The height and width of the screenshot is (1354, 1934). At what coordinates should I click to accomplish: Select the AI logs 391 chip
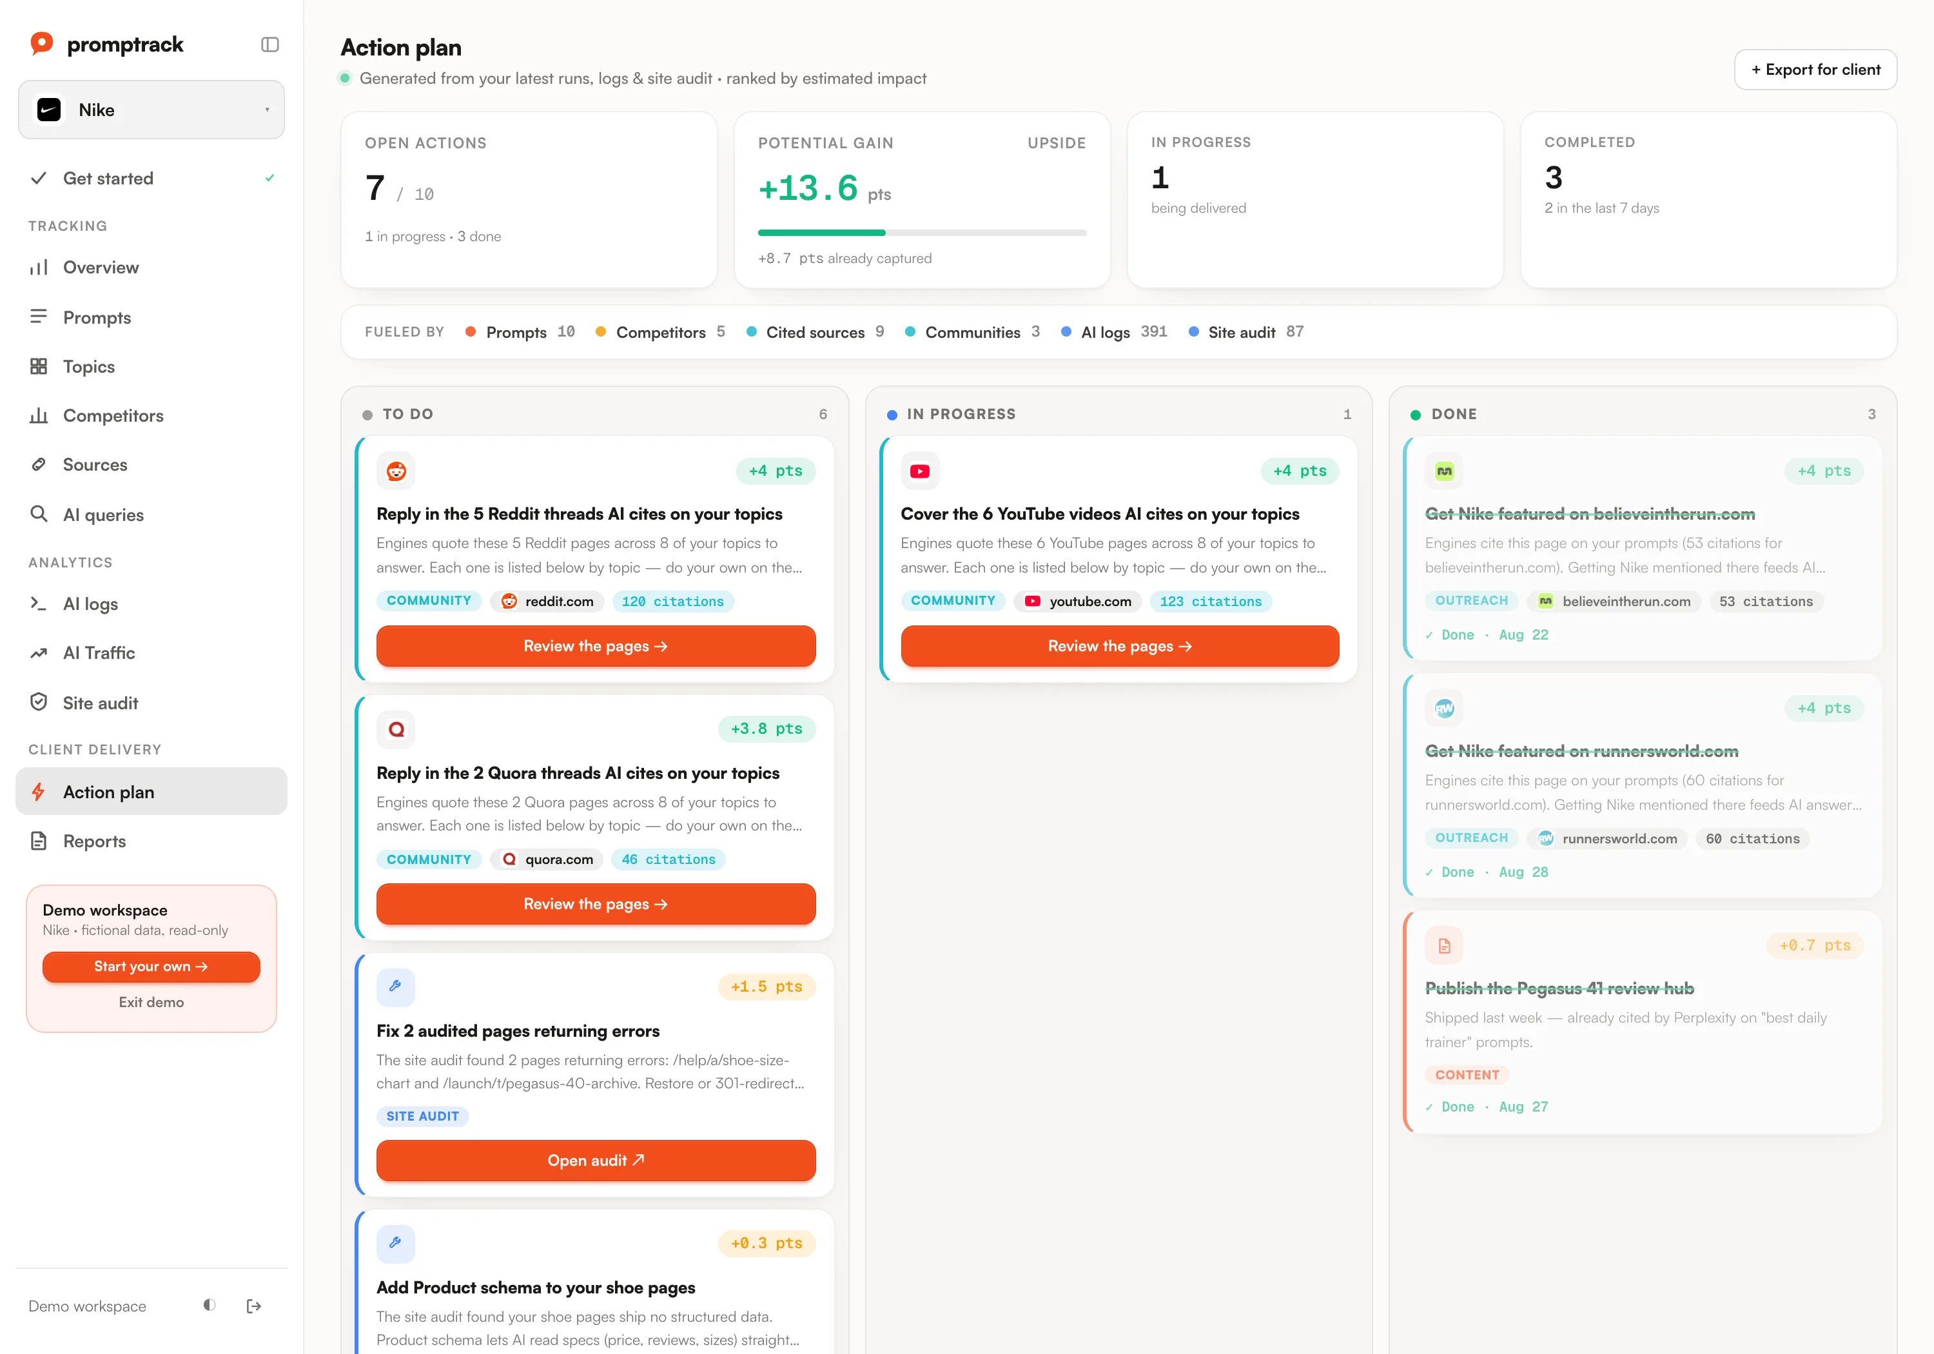point(1115,332)
